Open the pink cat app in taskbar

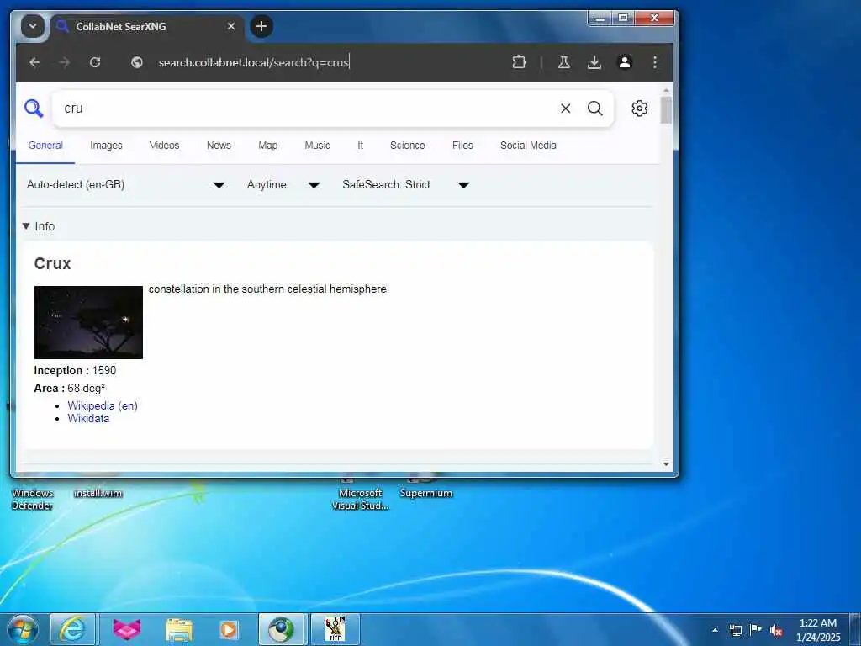[x=127, y=629]
